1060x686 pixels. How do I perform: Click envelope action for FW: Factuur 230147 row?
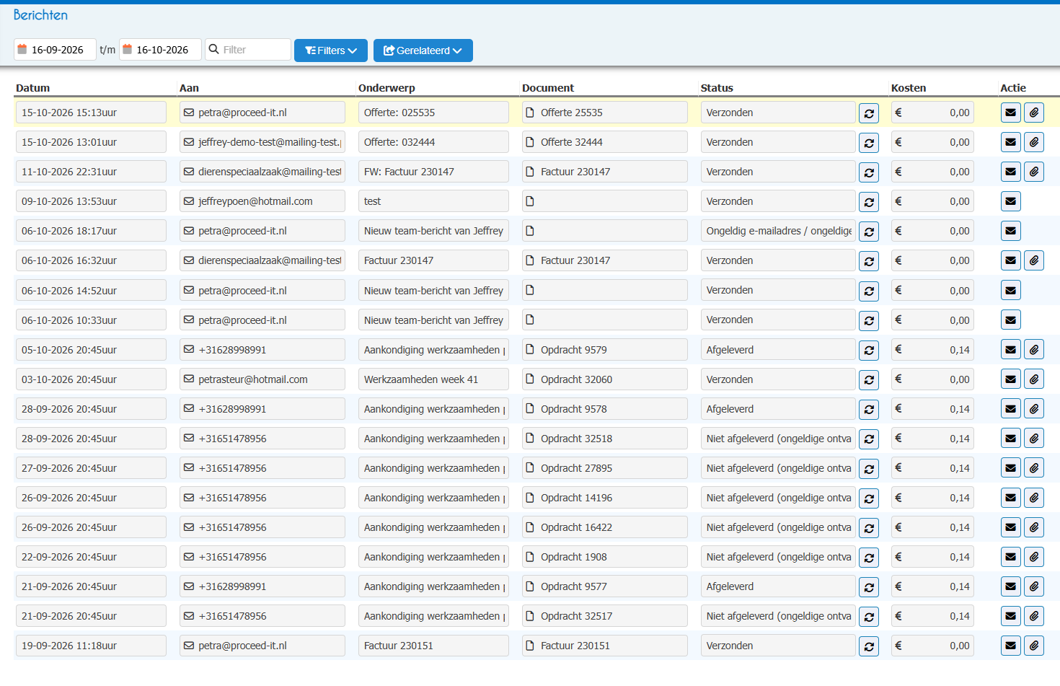click(1011, 172)
